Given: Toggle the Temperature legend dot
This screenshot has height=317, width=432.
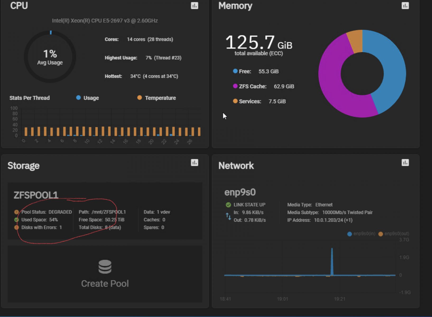Looking at the screenshot, I should [140, 97].
